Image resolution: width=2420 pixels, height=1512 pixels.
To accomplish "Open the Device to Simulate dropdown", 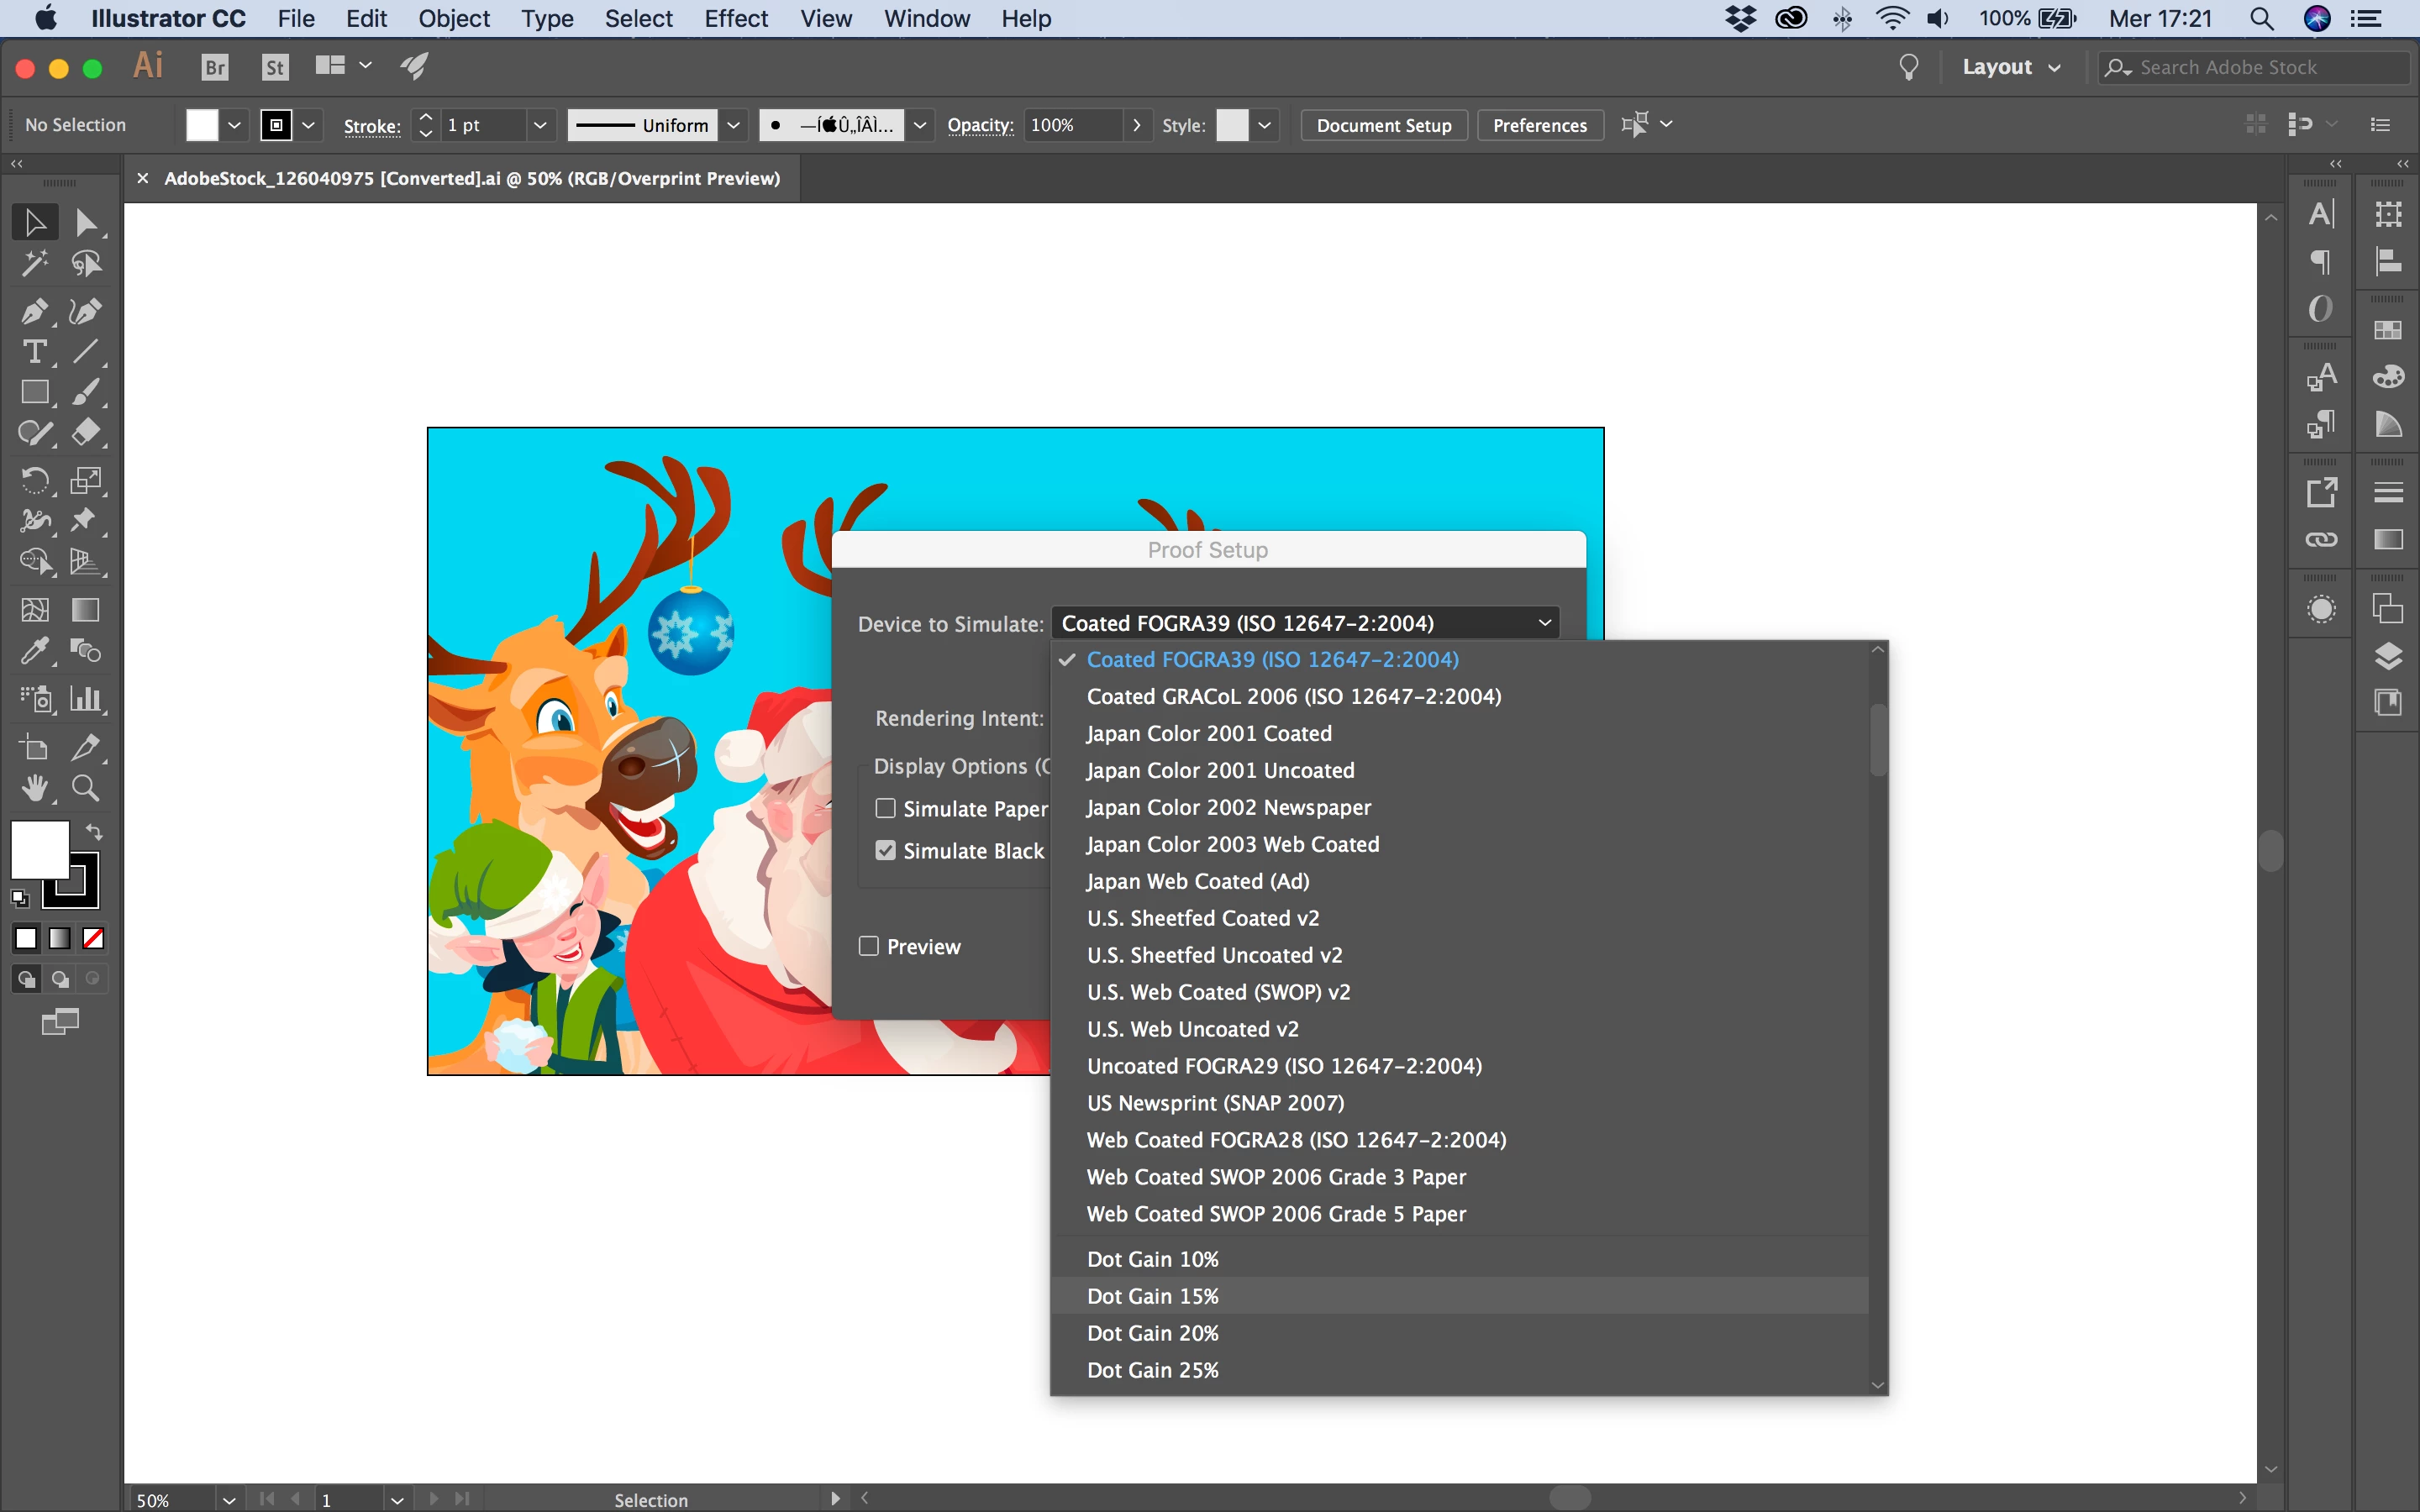I will [1305, 623].
